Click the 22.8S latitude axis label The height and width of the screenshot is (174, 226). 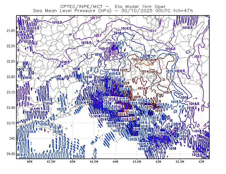[11, 77]
